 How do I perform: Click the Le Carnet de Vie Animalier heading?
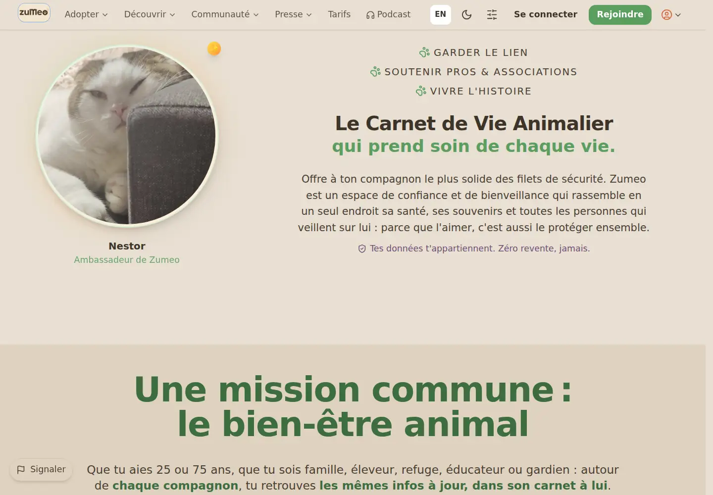474,123
